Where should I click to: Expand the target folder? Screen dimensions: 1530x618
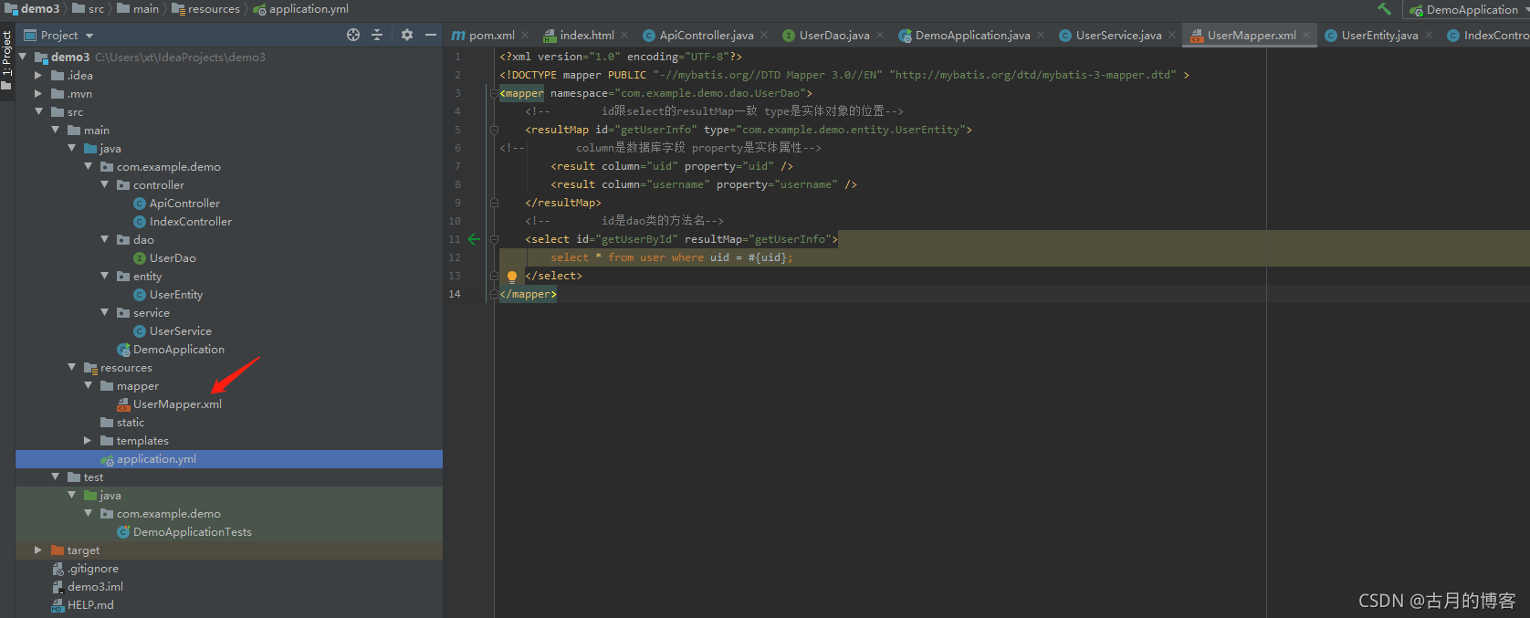coord(38,550)
